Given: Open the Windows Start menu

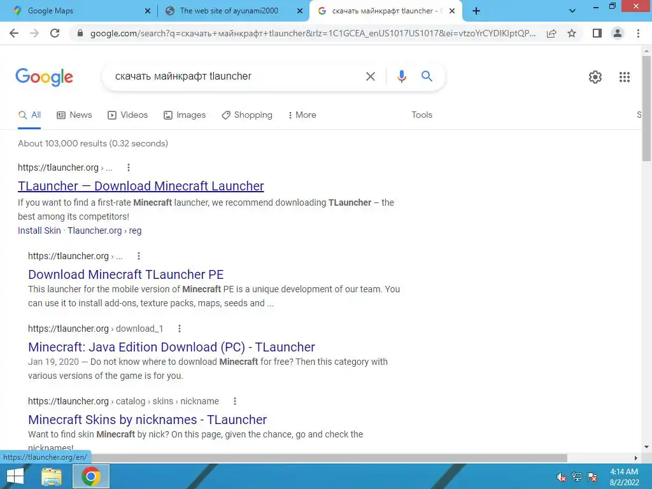Looking at the screenshot, I should (15, 476).
